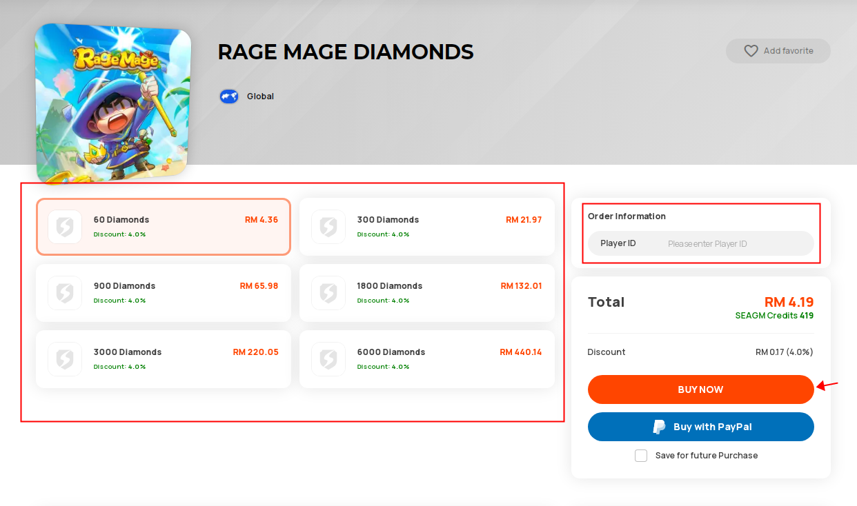Screen dimensions: 857x506
Task: Select the 3000 Diamonds label
Action: click(128, 352)
